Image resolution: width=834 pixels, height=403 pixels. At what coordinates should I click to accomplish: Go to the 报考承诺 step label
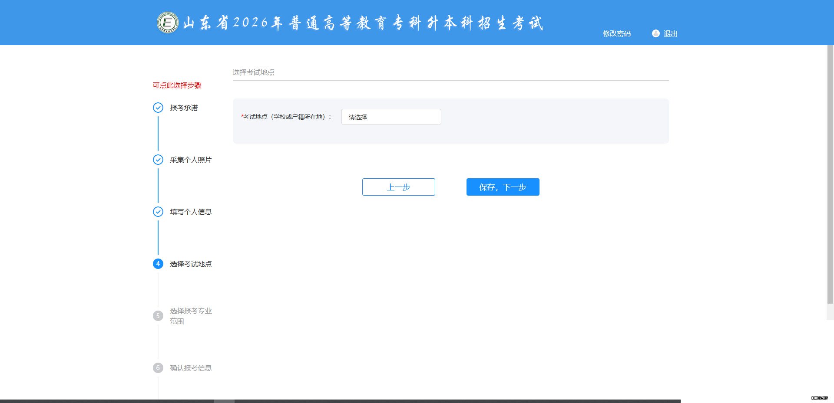point(184,108)
